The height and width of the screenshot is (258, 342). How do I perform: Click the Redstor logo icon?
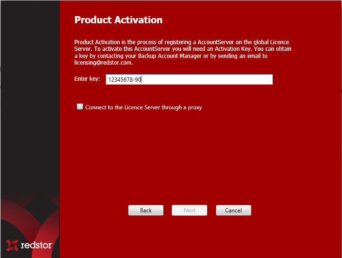pos(12,245)
